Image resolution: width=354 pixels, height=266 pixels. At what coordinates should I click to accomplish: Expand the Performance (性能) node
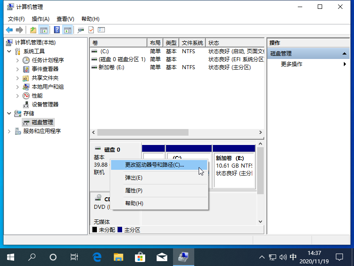[17, 96]
